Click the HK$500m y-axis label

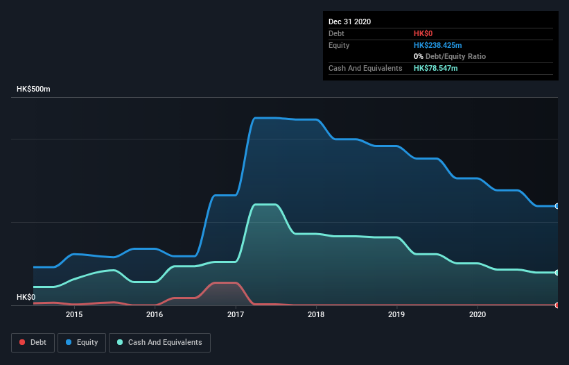pos(33,89)
